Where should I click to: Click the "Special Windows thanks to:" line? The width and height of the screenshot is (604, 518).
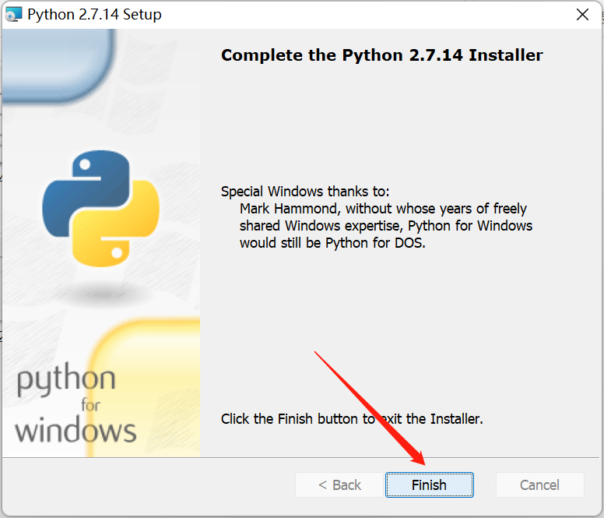tap(305, 192)
